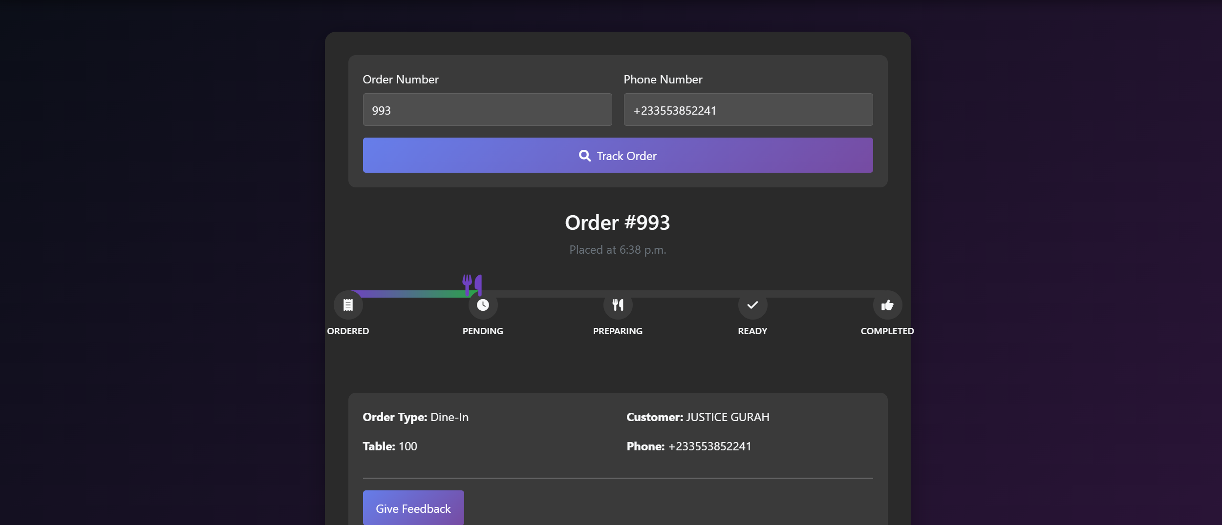Screen dimensions: 1222x525
Task: Click the Table: 100 detail text
Action: (389, 446)
